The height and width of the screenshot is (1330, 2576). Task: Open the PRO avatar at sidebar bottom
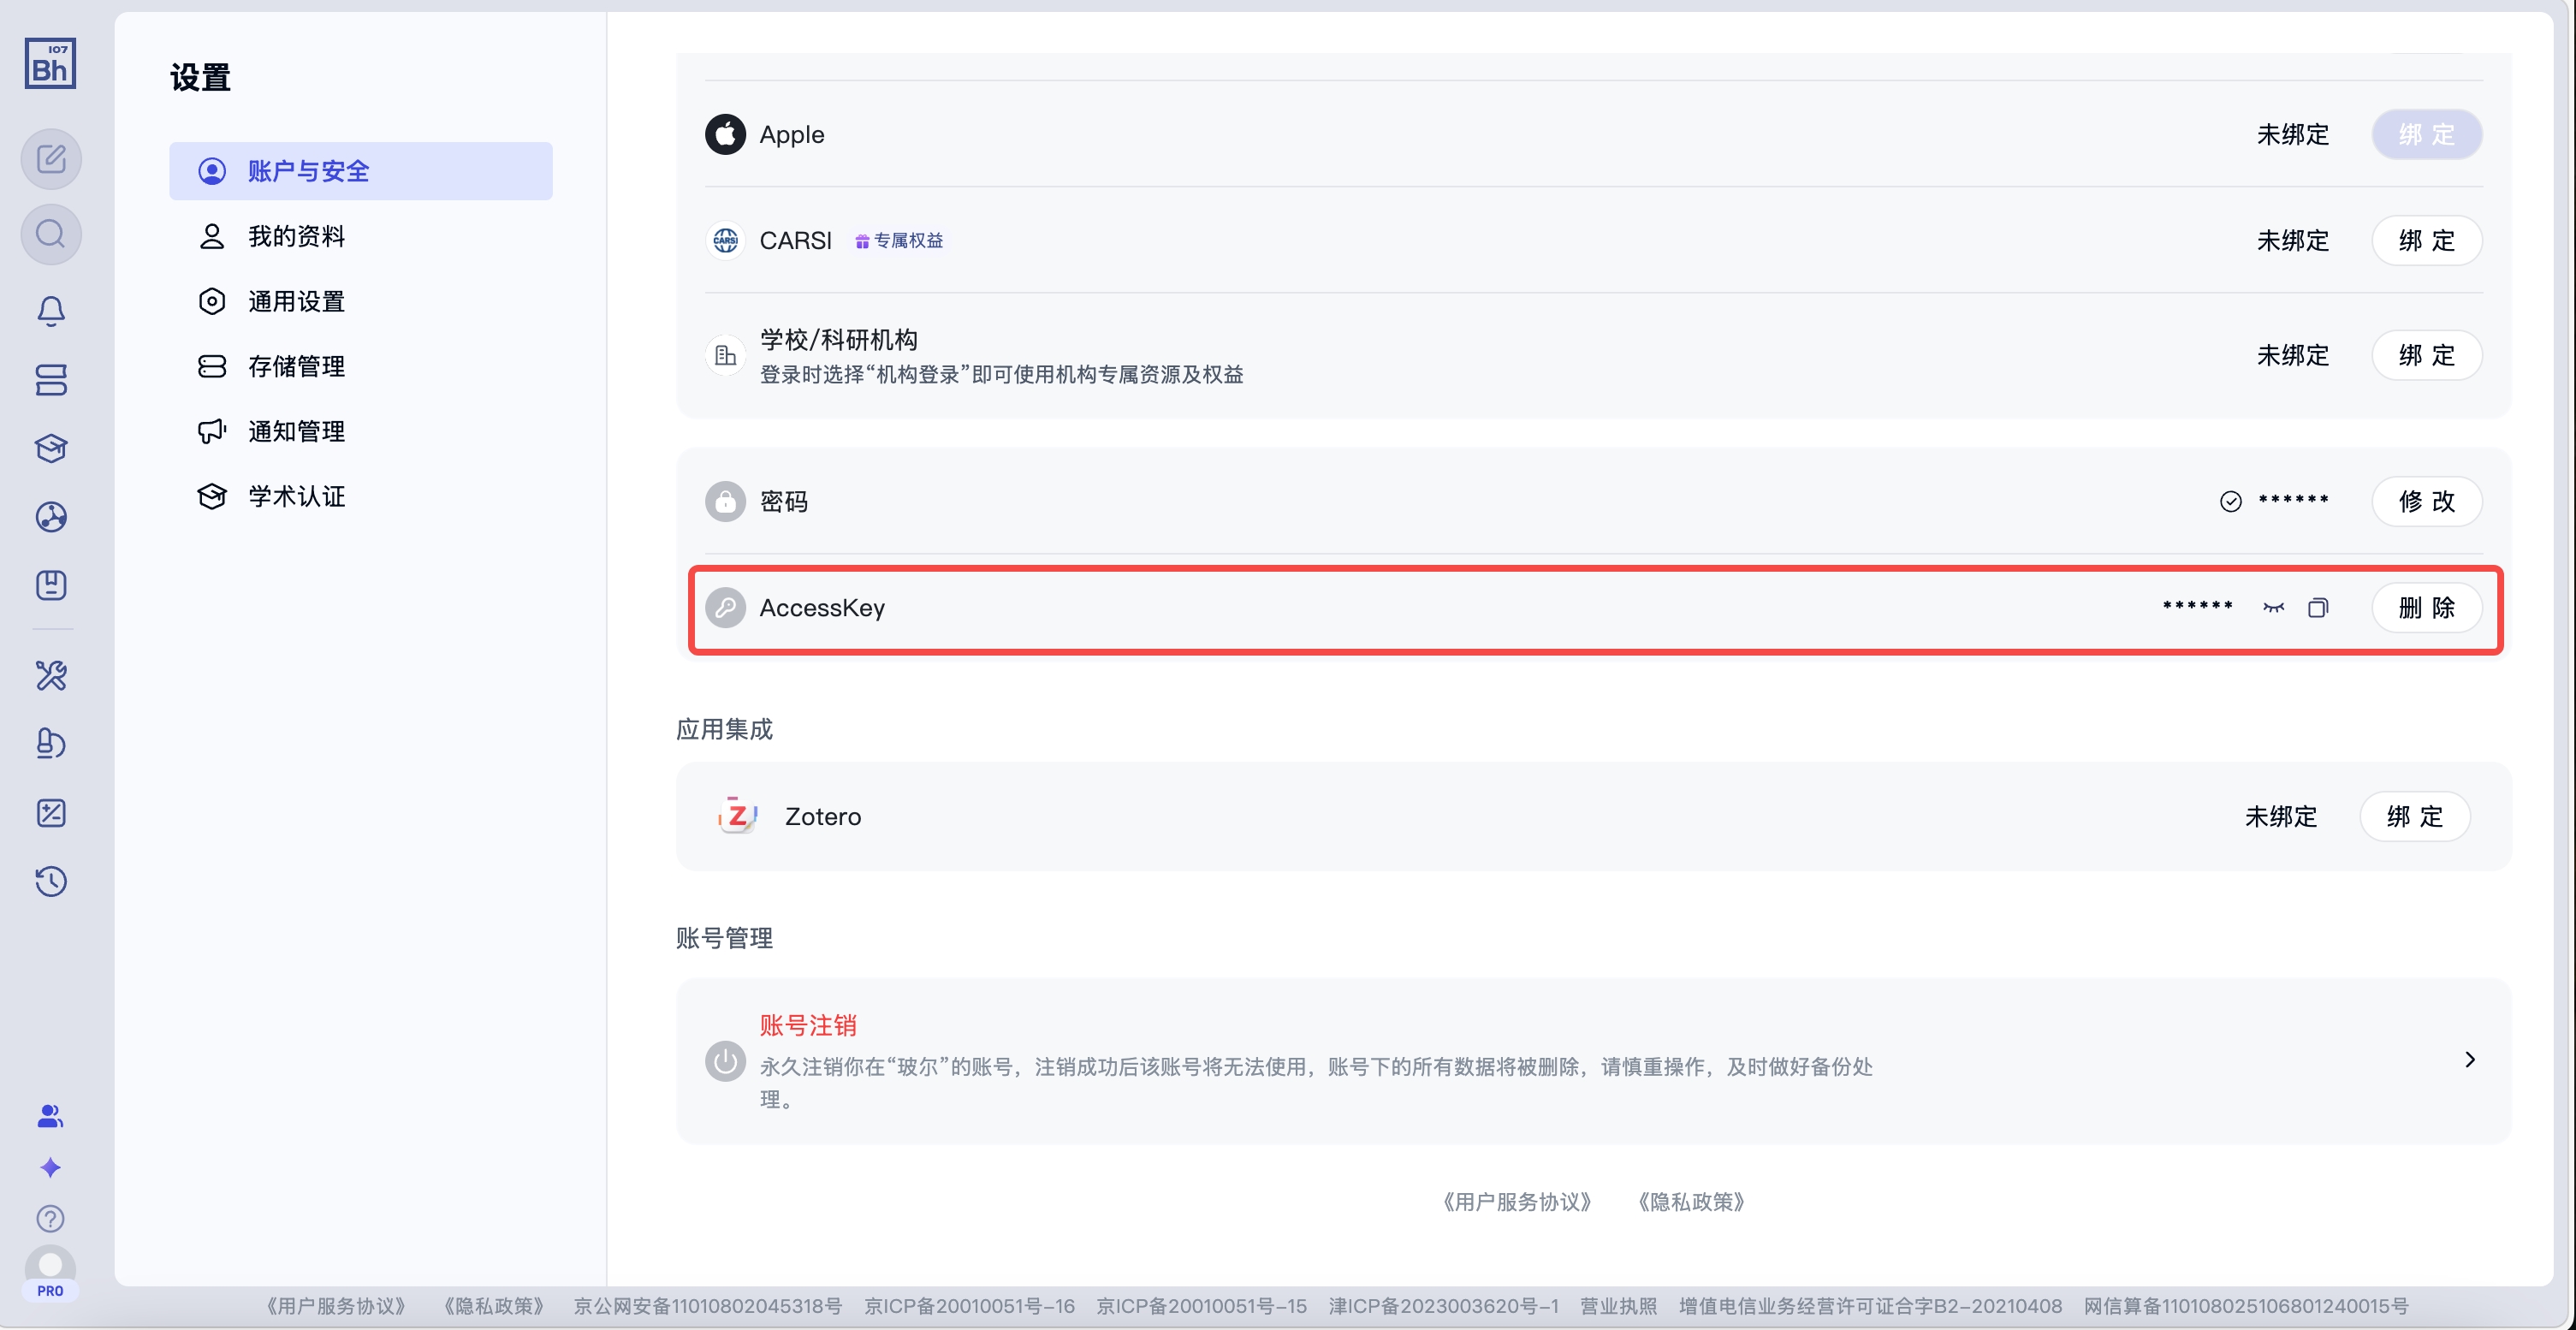[x=51, y=1272]
